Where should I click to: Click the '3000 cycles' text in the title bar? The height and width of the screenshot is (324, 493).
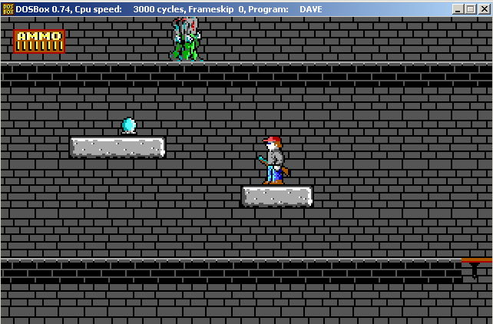point(157,9)
